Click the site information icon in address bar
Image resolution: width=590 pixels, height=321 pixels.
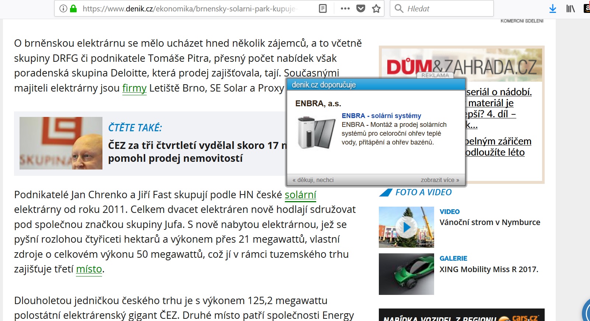coord(63,8)
